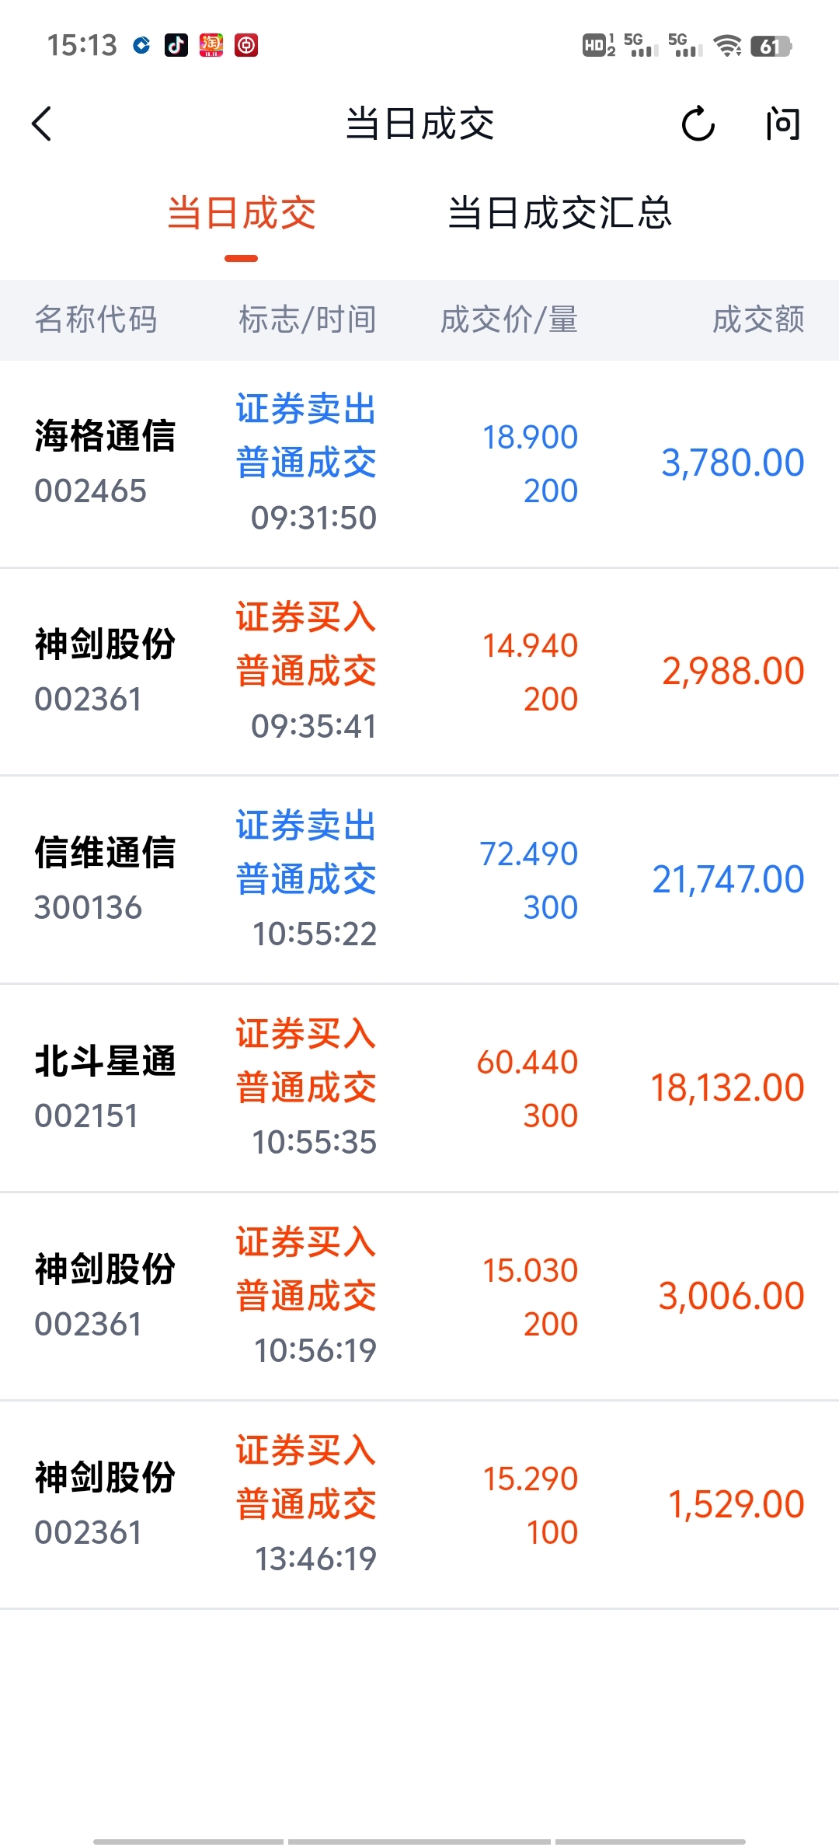Tap the Taobao notification icon
839x1847 pixels.
pyautogui.click(x=211, y=45)
